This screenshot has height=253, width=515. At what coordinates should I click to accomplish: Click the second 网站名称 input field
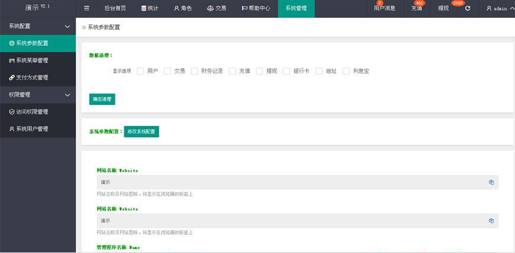click(x=298, y=221)
